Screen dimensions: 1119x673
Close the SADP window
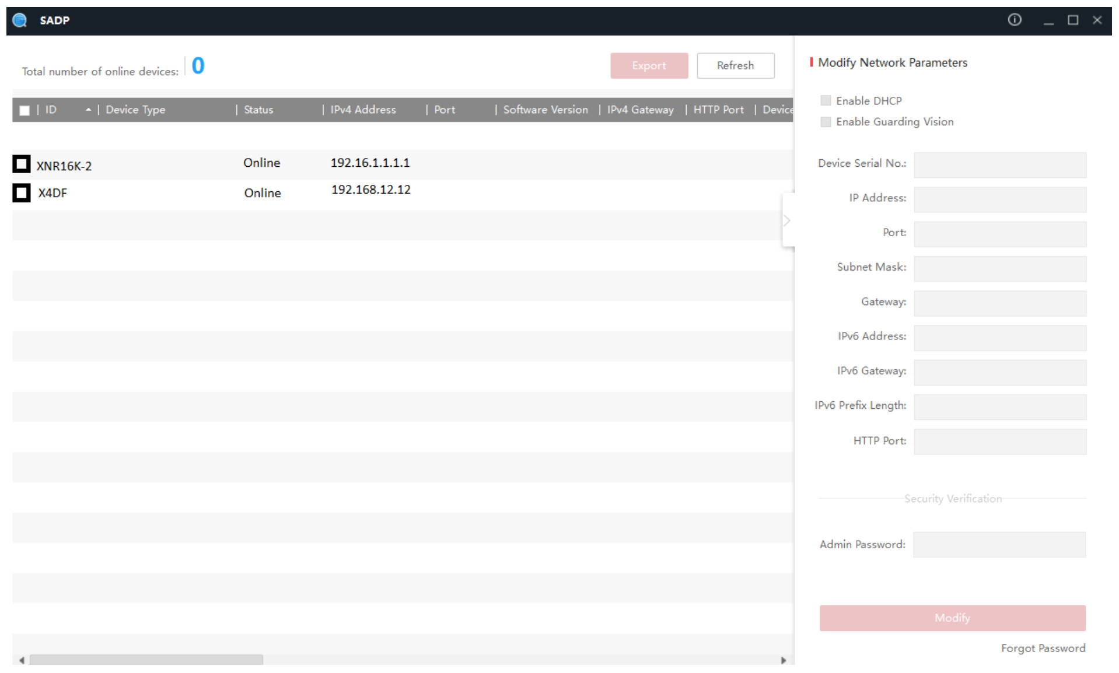pyautogui.click(x=1097, y=20)
